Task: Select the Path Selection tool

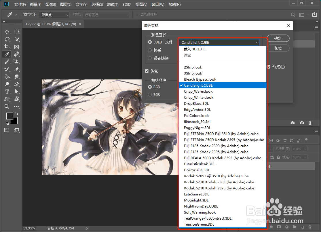Action: pyautogui.click(x=16, y=92)
